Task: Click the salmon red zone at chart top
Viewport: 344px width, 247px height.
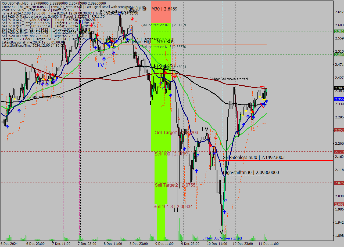Action: 161,12
